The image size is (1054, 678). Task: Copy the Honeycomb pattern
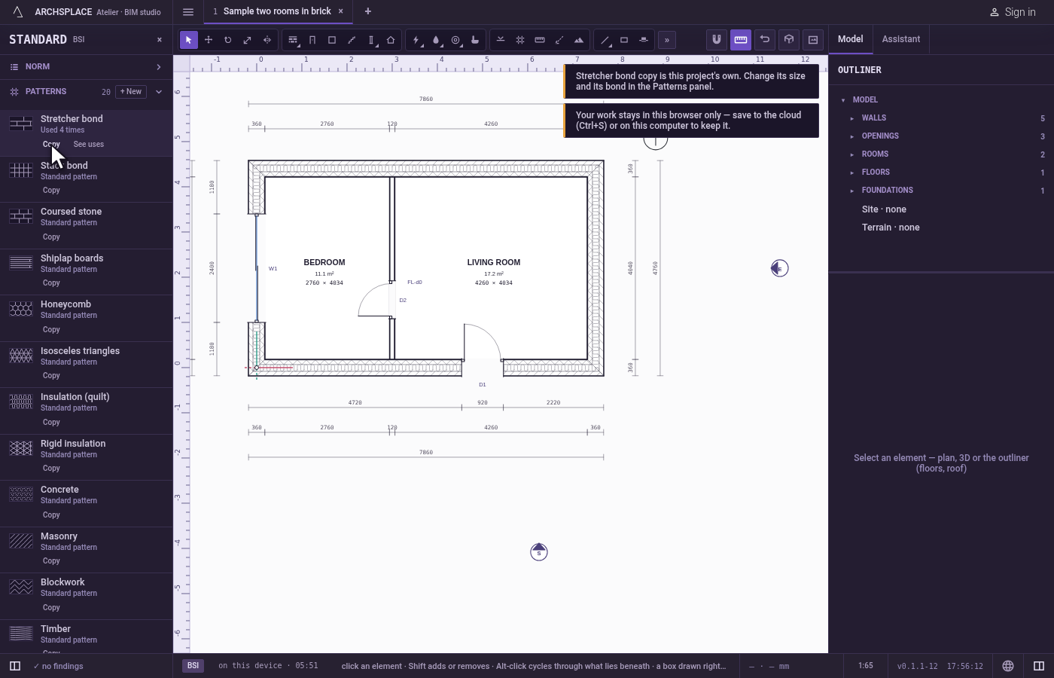[x=51, y=330]
